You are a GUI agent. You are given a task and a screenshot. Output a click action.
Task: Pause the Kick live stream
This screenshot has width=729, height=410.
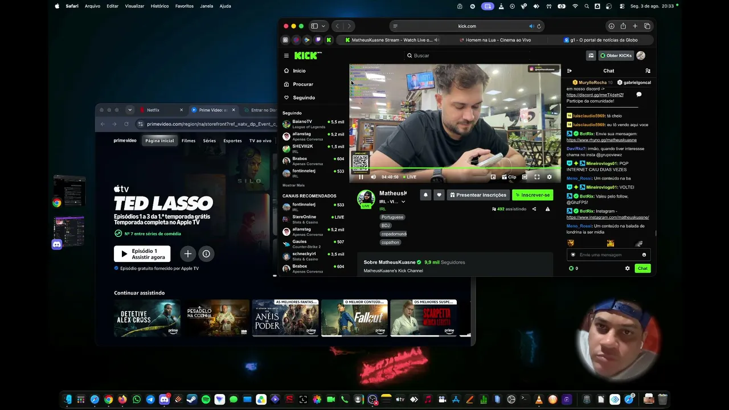pos(361,177)
